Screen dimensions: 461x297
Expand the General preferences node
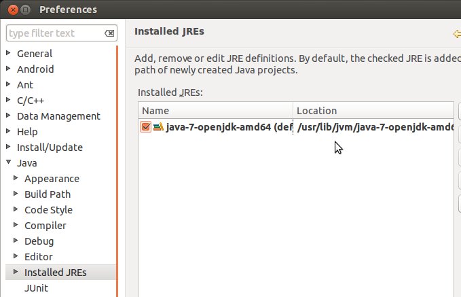coord(9,53)
